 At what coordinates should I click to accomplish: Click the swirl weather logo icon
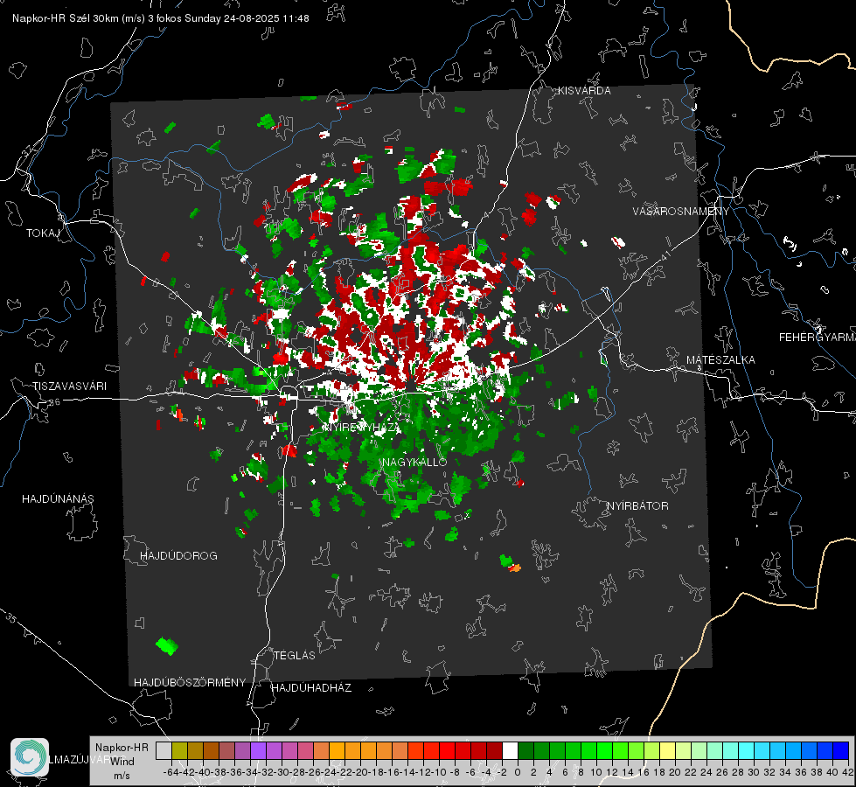(x=30, y=757)
